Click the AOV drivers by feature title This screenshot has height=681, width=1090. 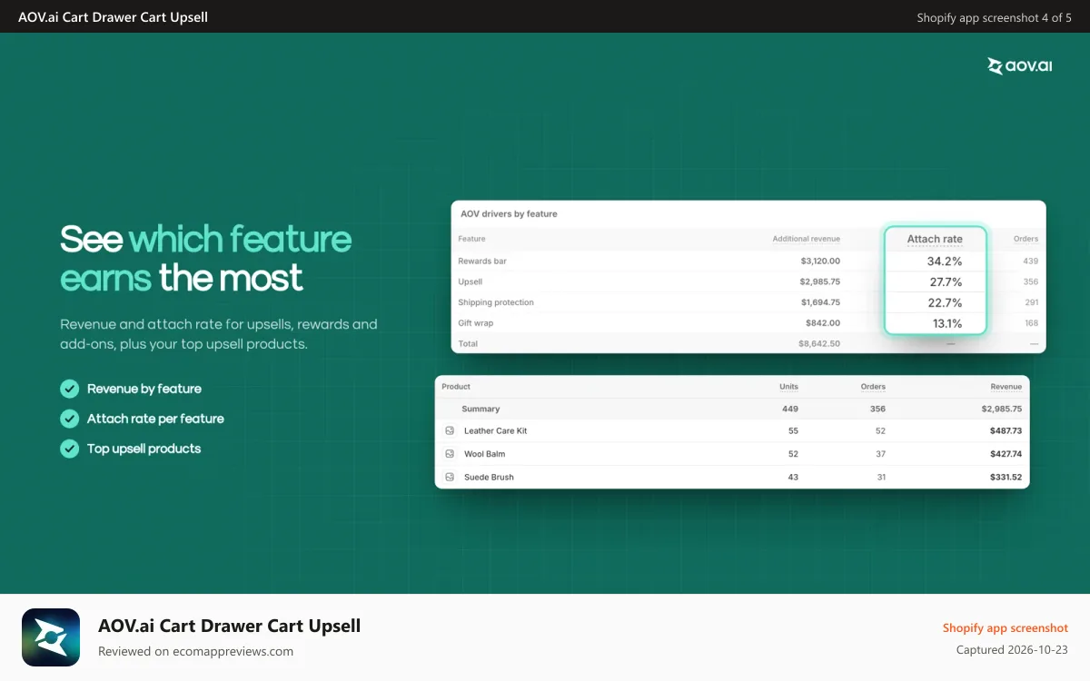(509, 213)
